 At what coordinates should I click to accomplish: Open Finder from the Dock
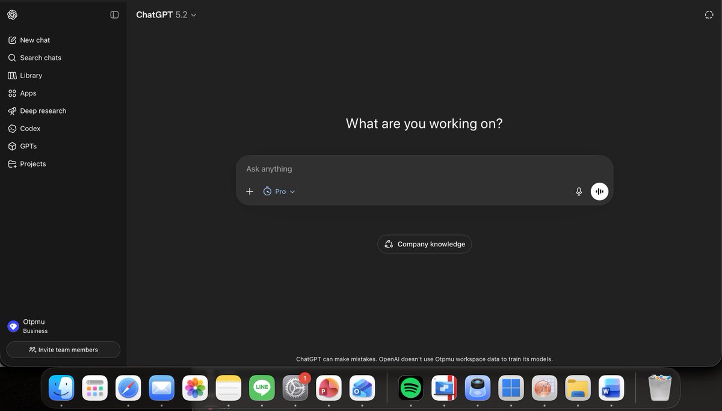pos(61,388)
